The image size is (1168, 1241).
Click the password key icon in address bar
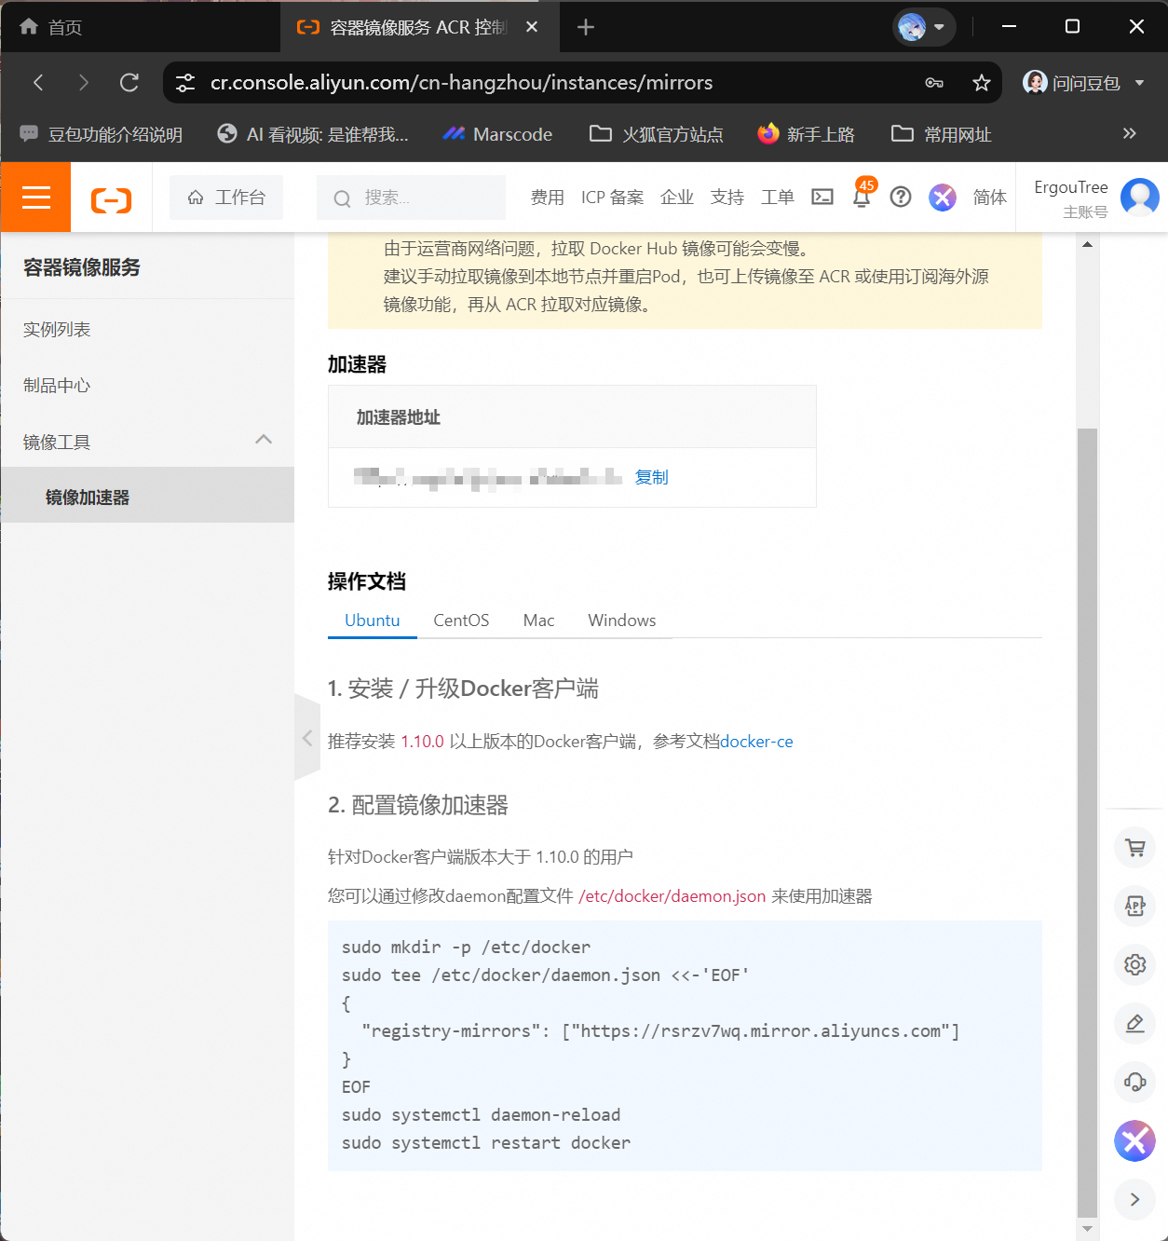(934, 83)
